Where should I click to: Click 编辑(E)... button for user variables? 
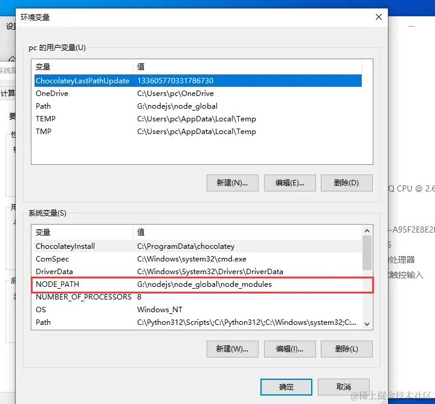coord(290,183)
